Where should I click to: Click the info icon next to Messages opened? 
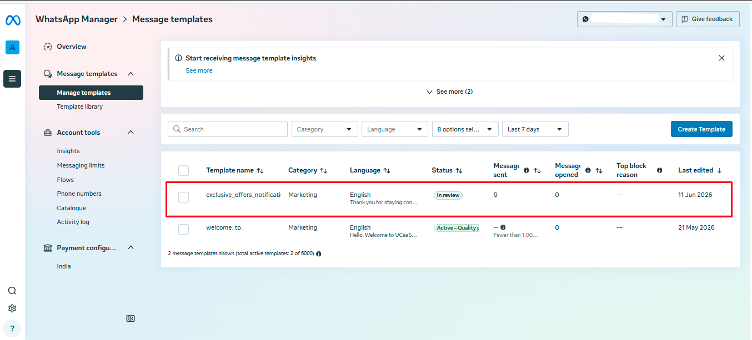588,170
